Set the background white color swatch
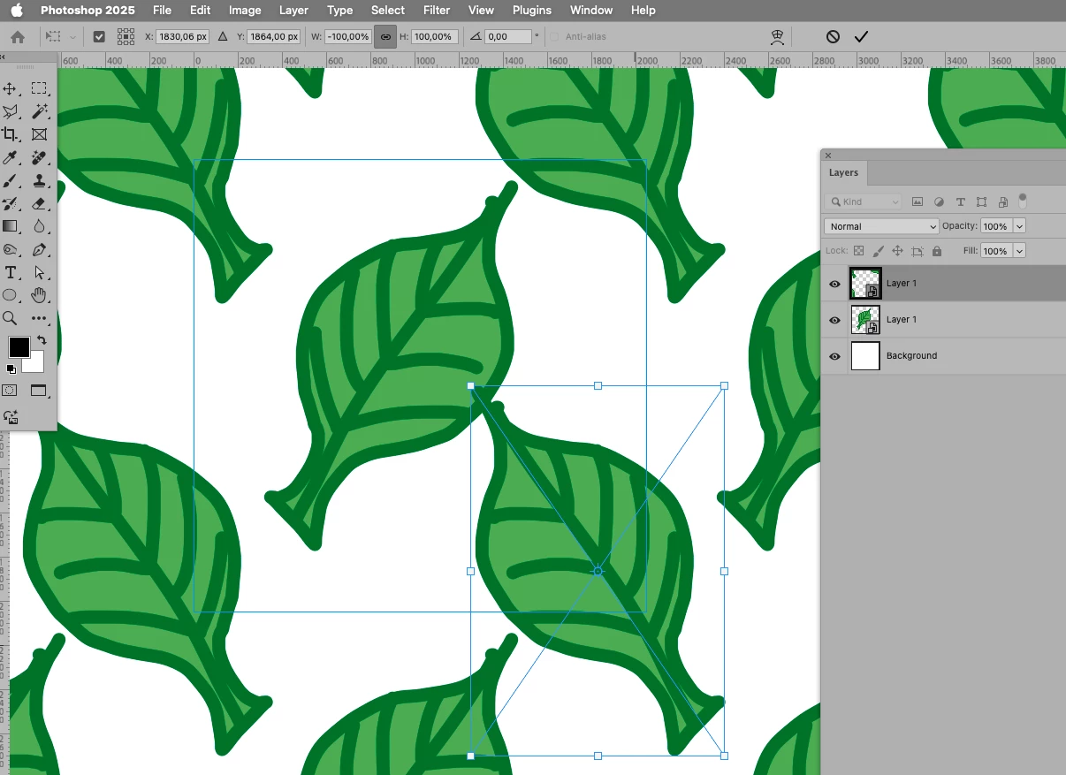 34,363
